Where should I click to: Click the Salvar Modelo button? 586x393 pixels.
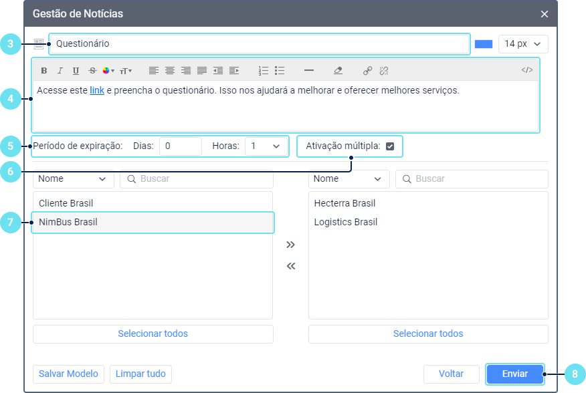pos(68,374)
